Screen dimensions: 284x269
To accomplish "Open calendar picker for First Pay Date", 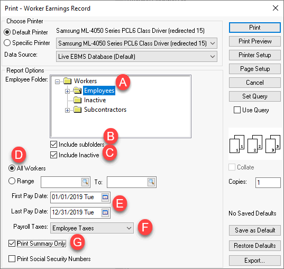I will coord(105,197).
